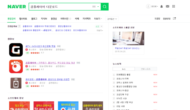Click the 곰TV app G icon
Screen dimensions: 190x110
[x=16, y=50]
